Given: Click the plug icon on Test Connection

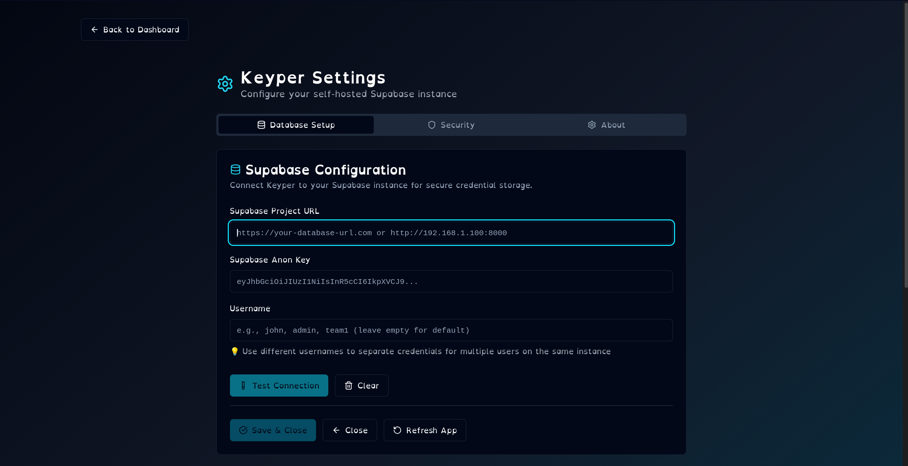Looking at the screenshot, I should point(243,386).
